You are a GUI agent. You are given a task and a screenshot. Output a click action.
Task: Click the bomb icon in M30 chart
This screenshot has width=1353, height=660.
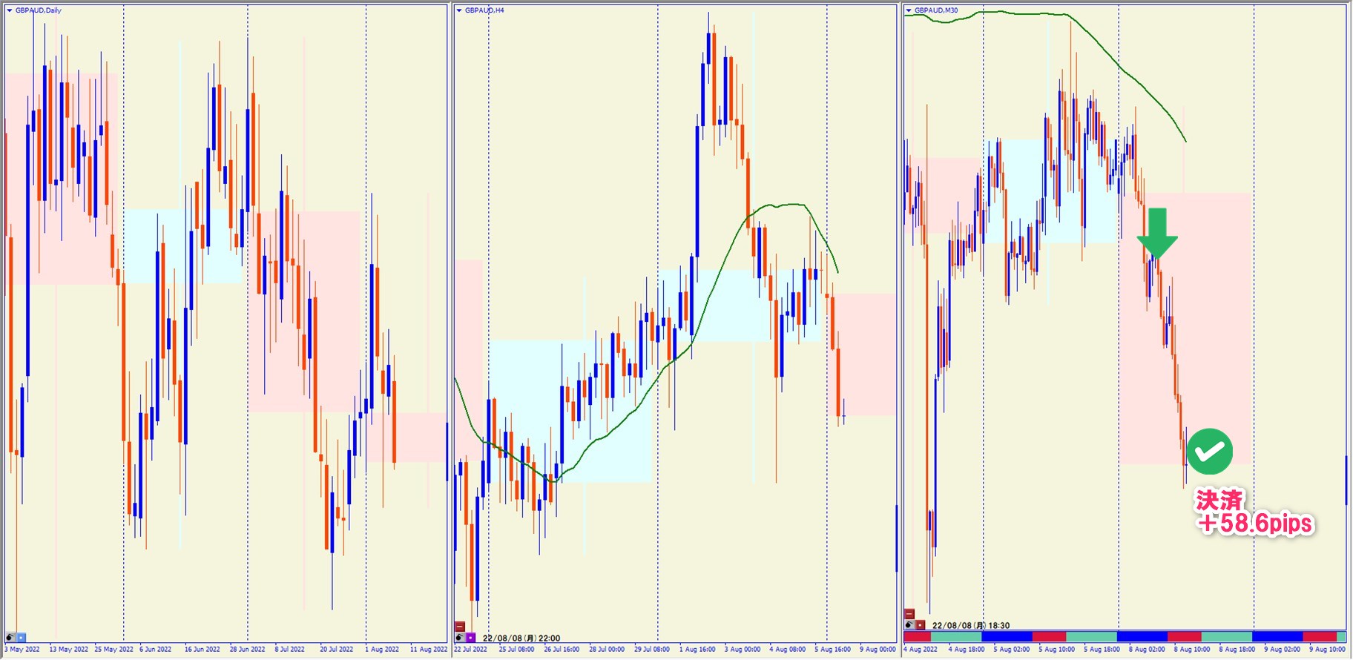[909, 625]
